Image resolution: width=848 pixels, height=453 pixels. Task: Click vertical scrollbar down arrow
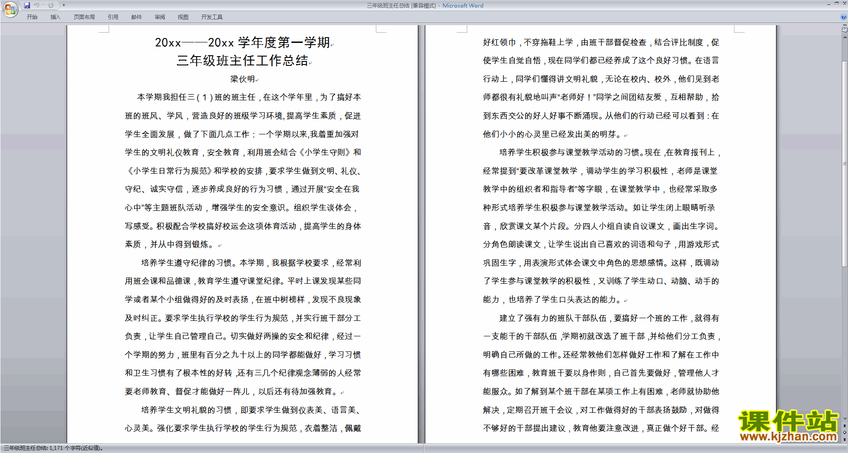(845, 419)
